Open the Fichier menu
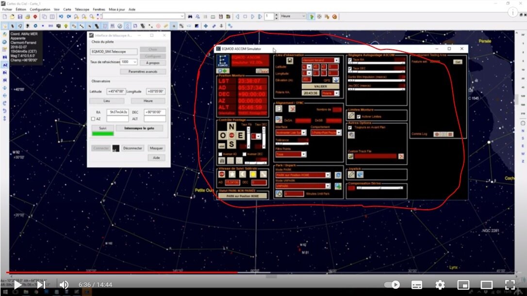The width and height of the screenshot is (527, 296). (7, 9)
